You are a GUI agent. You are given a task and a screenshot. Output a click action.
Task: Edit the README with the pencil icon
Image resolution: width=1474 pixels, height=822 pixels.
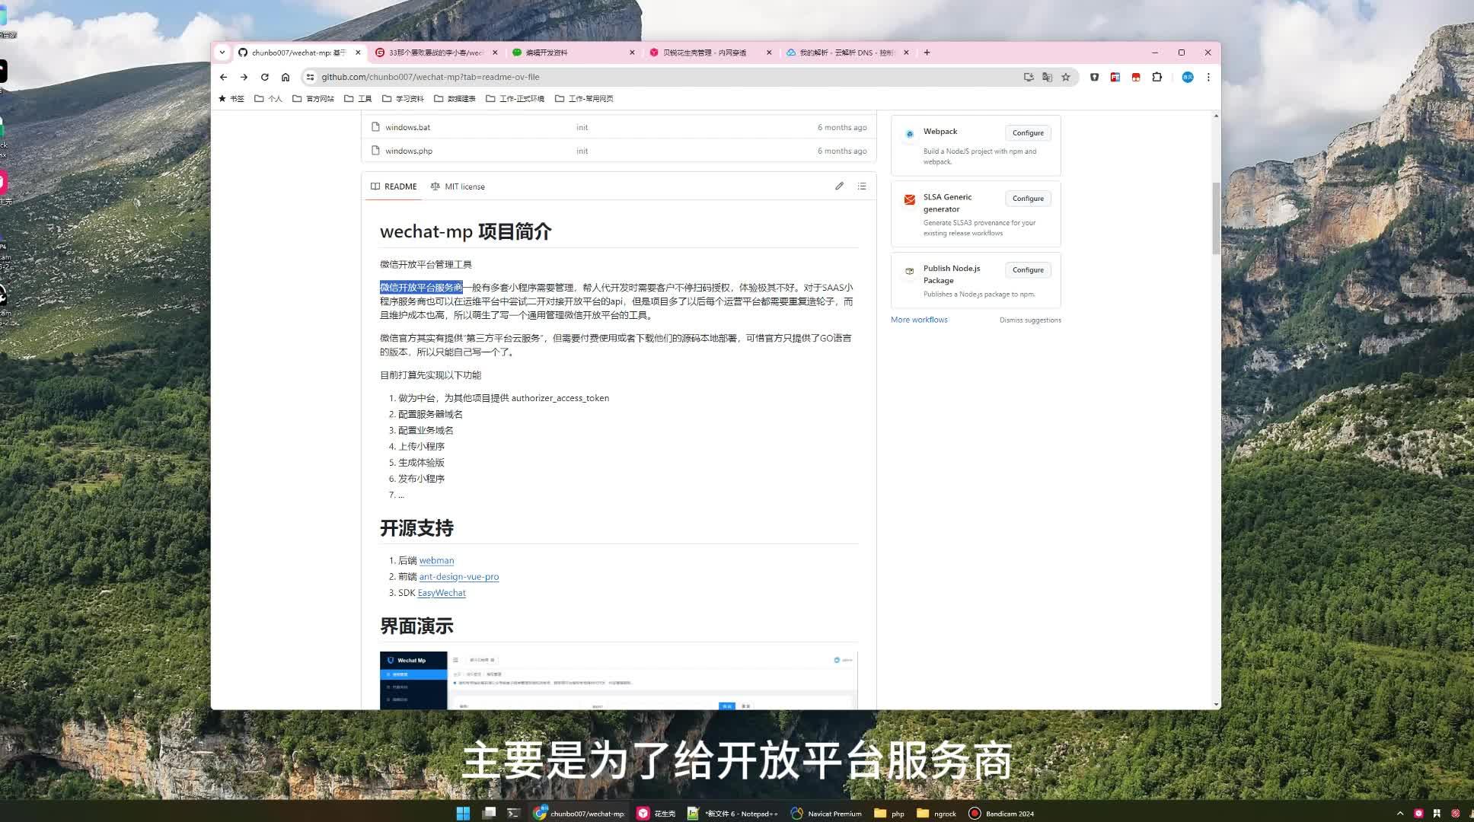point(839,186)
